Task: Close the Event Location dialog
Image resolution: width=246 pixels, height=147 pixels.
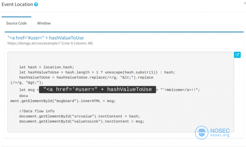Action: click(x=245, y=3)
